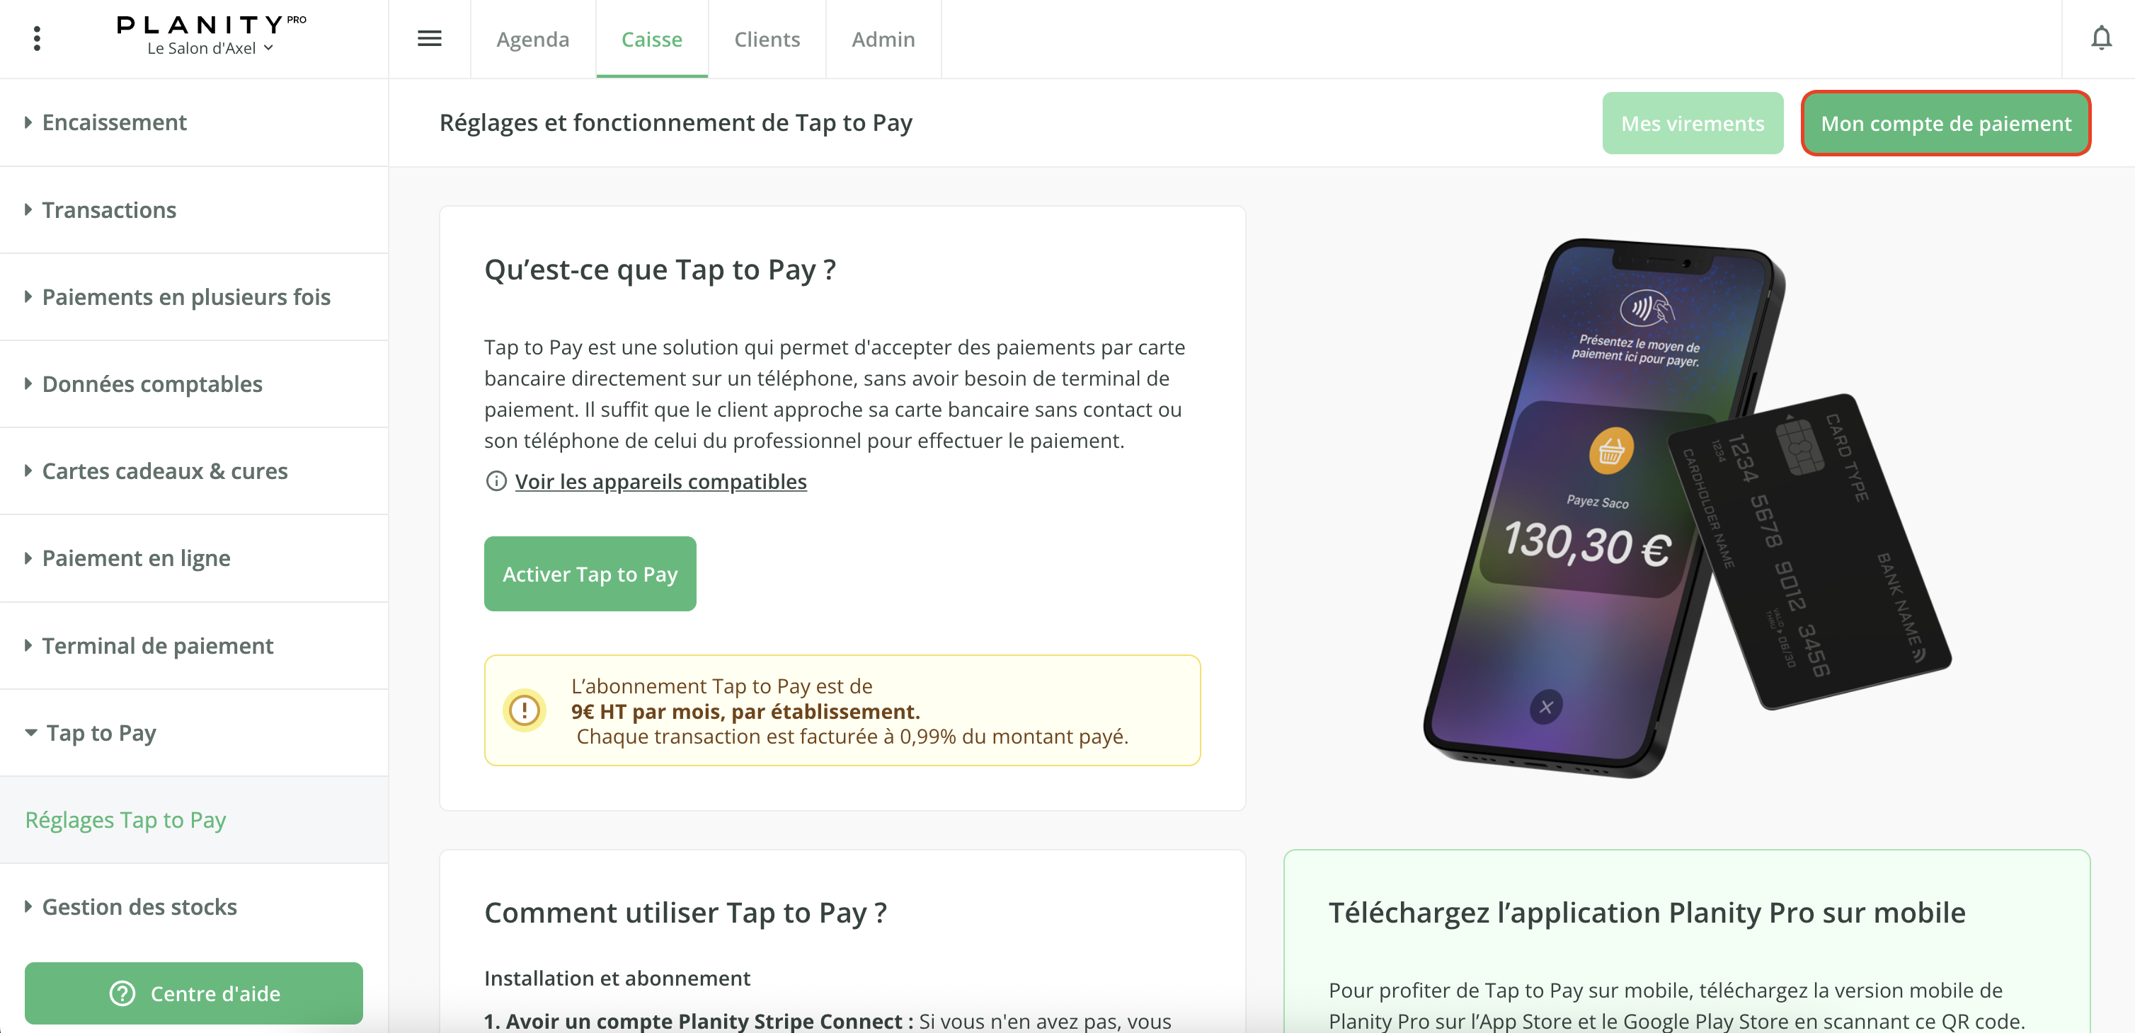
Task: Open the Le Salon d'Axel dropdown
Action: tap(210, 49)
